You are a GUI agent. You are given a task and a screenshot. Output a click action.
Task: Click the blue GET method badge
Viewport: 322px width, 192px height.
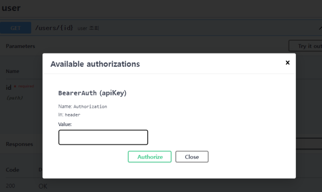click(16, 28)
